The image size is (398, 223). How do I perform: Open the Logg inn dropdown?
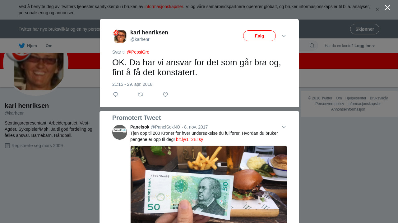[x=364, y=46]
